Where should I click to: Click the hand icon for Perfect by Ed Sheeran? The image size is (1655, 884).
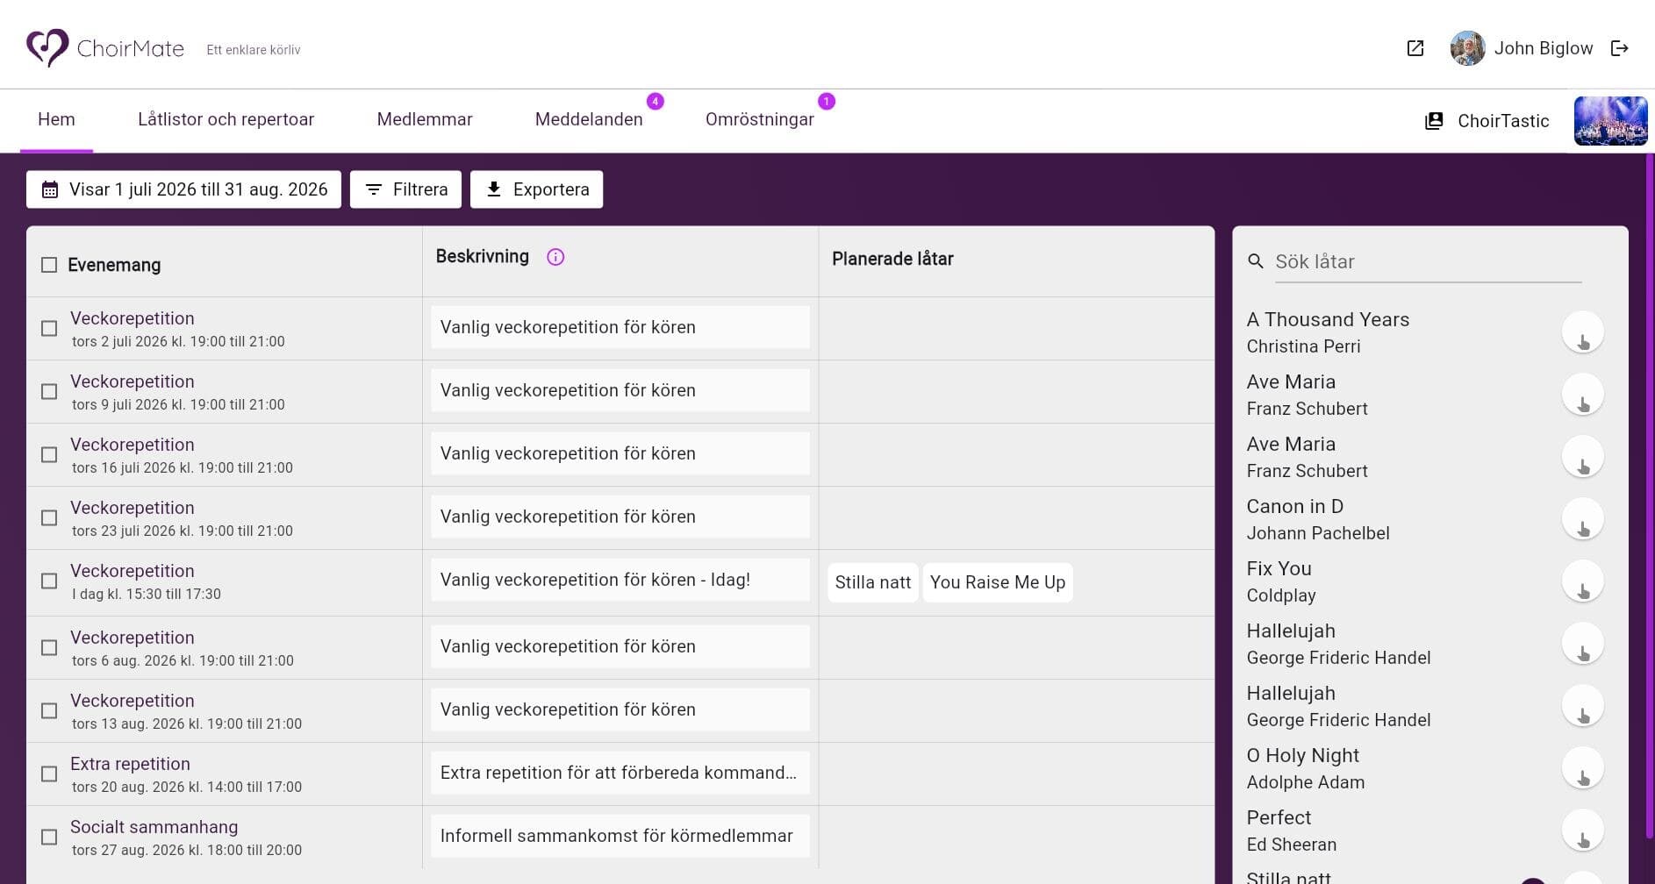click(x=1583, y=831)
